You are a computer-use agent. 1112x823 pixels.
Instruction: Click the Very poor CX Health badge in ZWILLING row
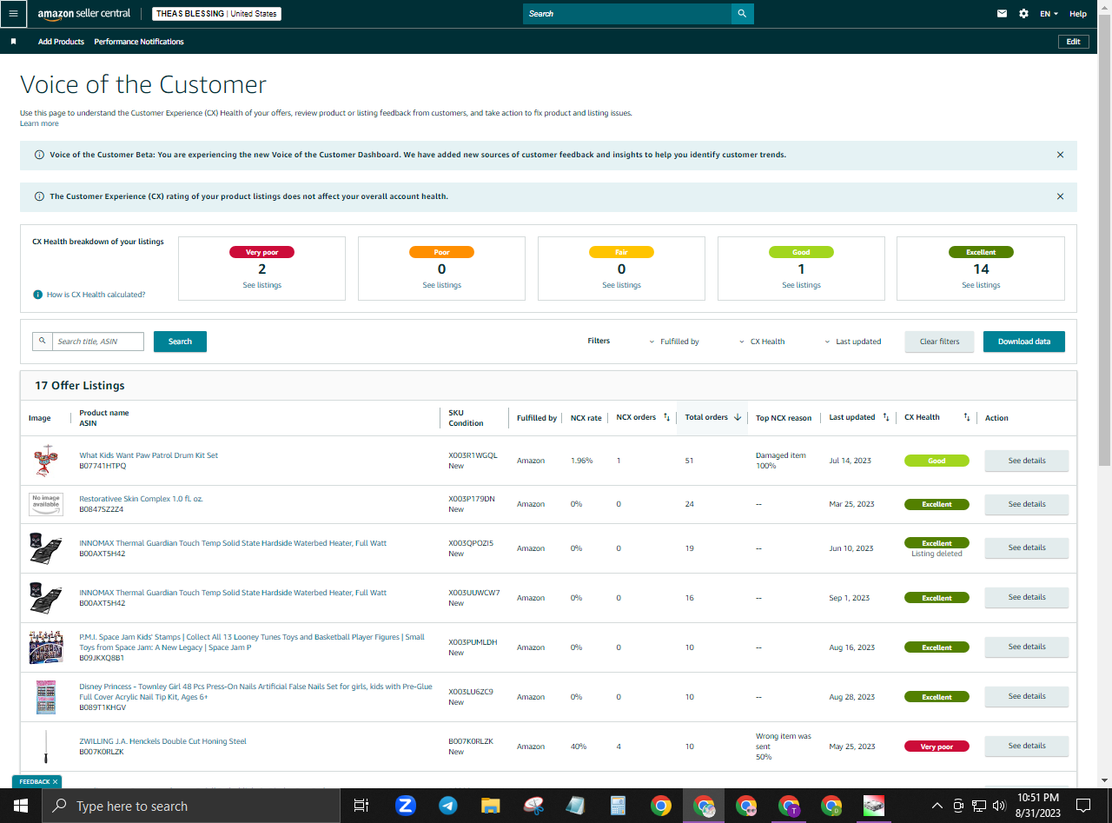point(937,747)
